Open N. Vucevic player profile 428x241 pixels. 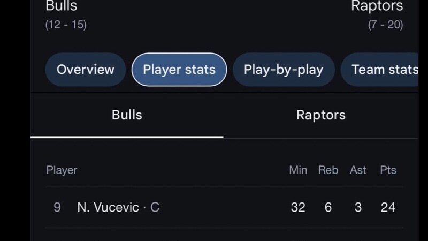[x=108, y=207]
